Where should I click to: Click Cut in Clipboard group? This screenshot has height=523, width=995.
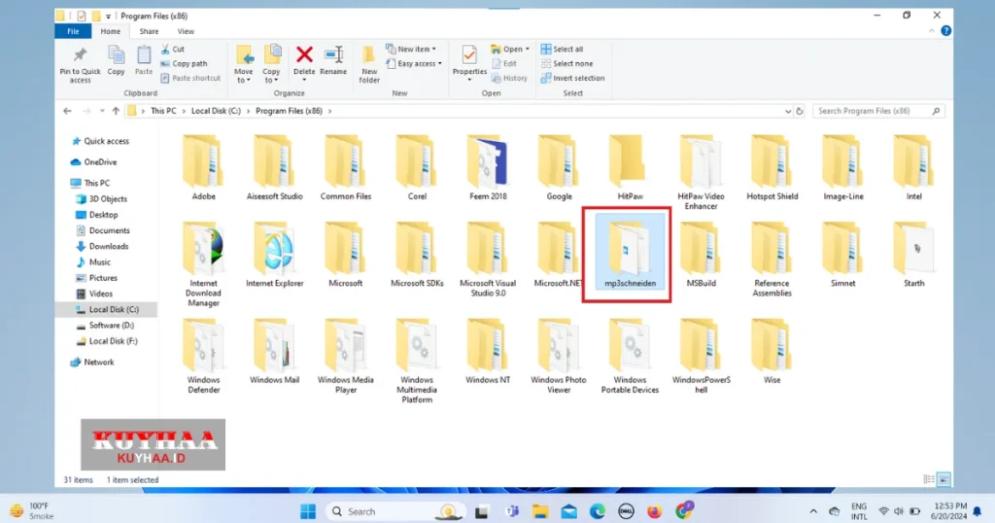(x=173, y=49)
